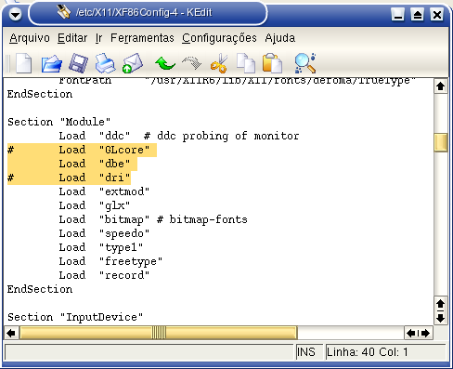453x369 pixels.
Task: Maximize the KEdit window
Action: point(418,14)
